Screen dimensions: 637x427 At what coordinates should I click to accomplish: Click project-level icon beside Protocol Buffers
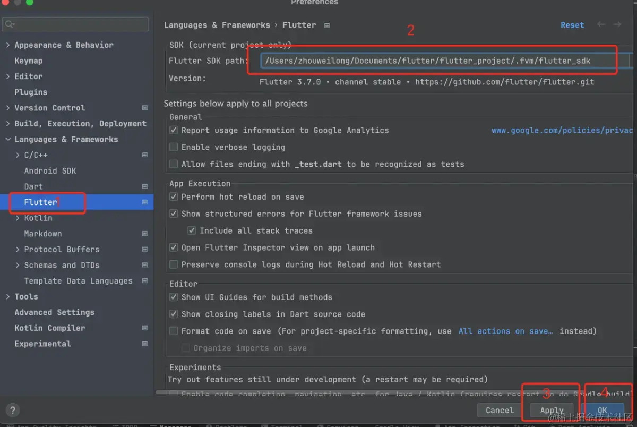(145, 250)
